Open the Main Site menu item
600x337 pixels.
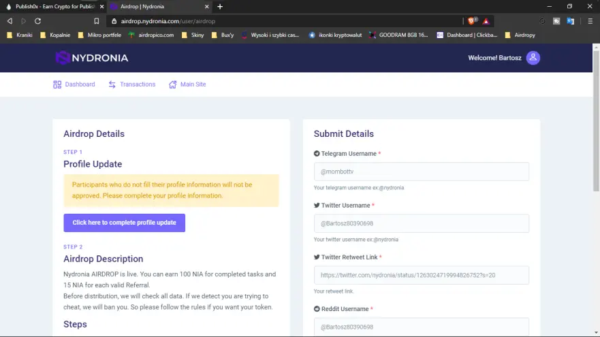click(x=187, y=84)
